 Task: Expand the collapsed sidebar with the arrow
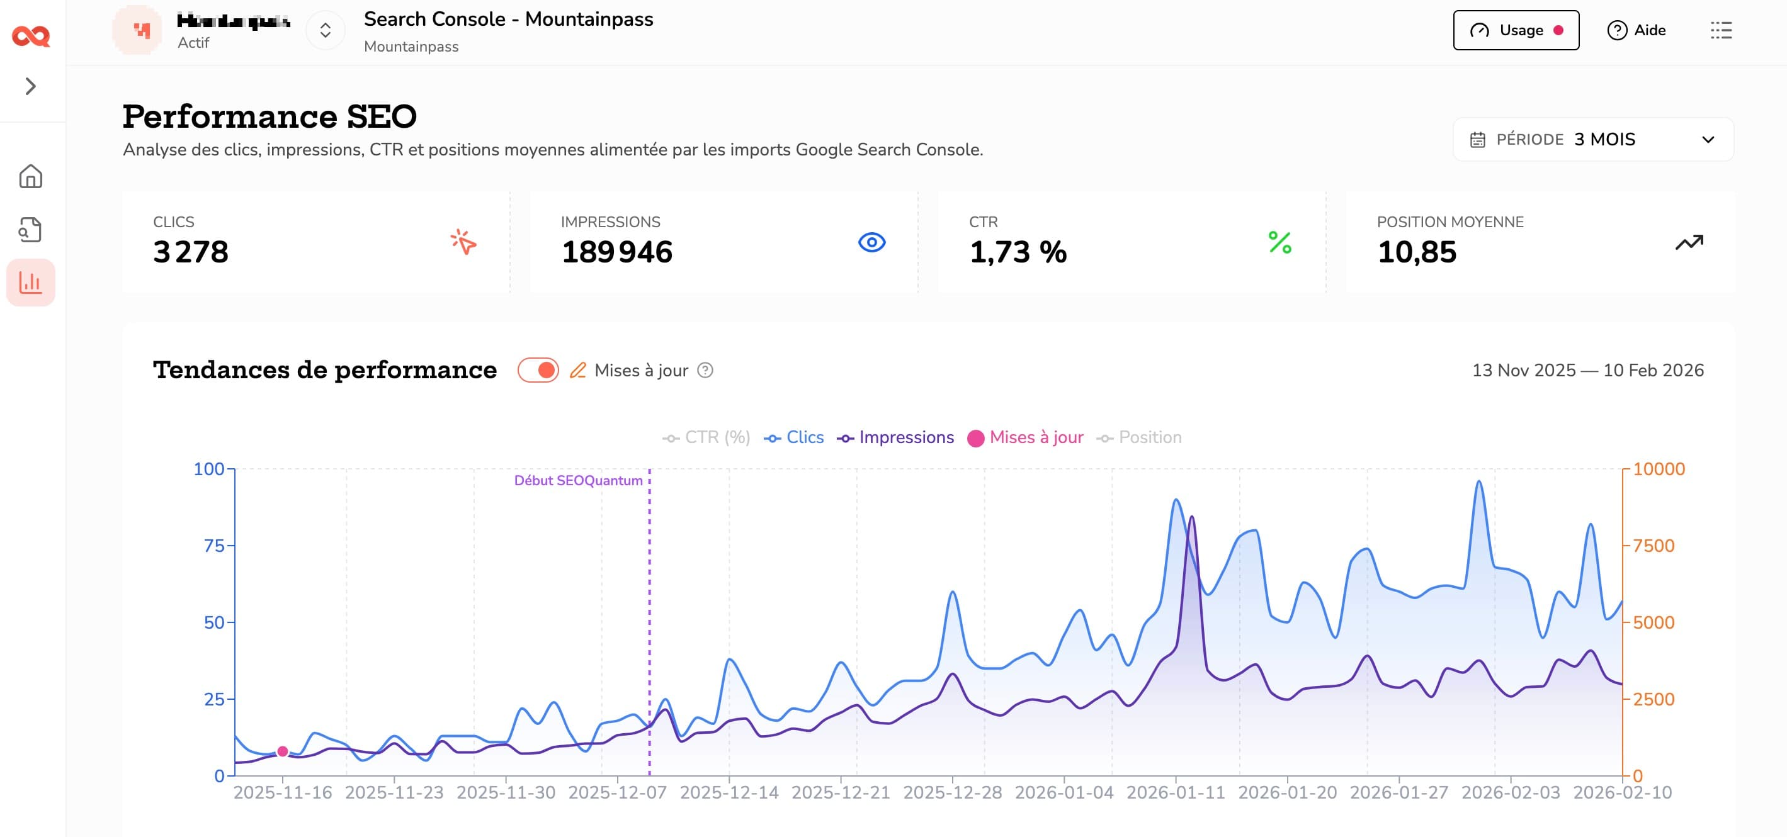pos(31,87)
